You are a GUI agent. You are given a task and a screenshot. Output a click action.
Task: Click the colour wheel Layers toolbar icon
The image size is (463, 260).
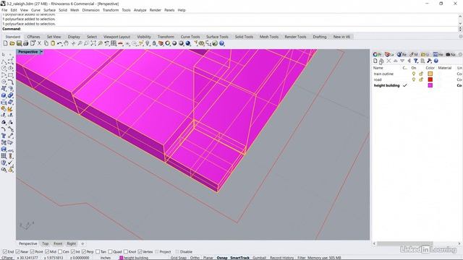click(167, 43)
